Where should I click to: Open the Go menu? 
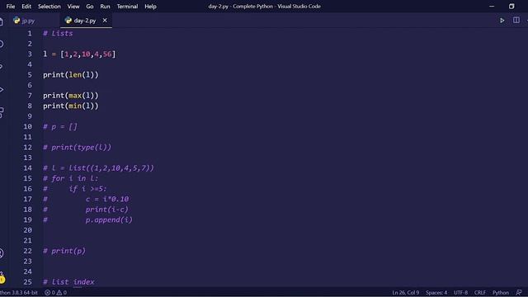tap(90, 7)
